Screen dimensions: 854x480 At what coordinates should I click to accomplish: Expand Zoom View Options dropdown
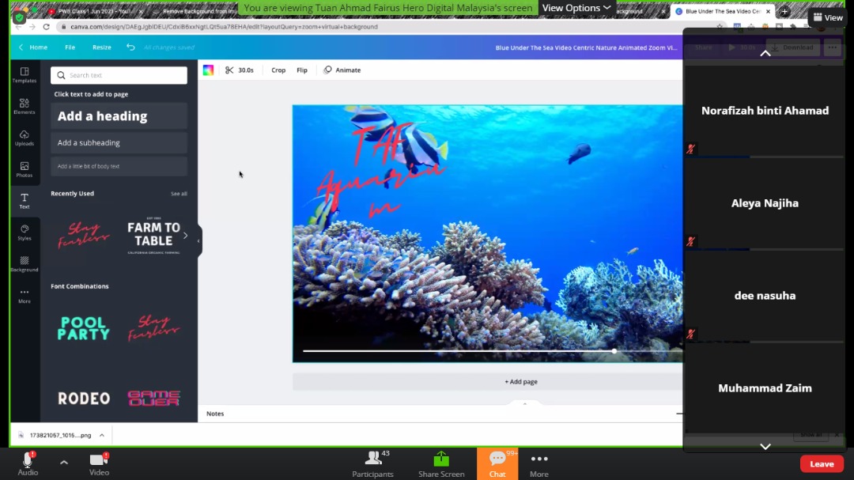pyautogui.click(x=577, y=8)
